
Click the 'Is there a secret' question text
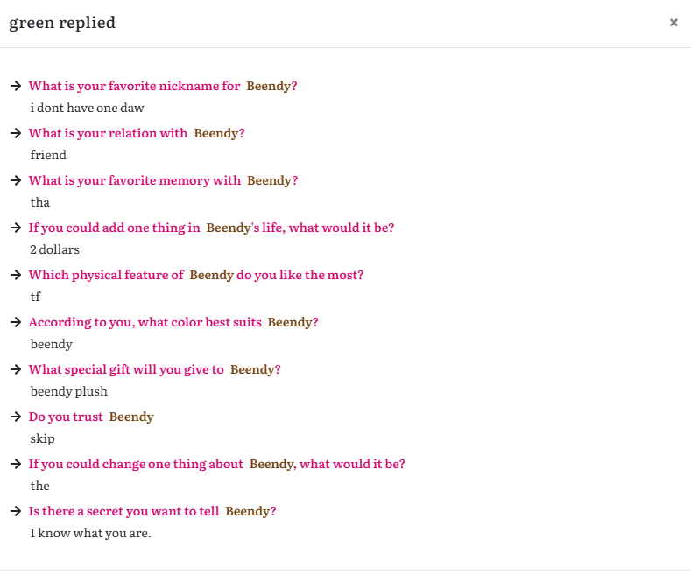[x=152, y=512]
